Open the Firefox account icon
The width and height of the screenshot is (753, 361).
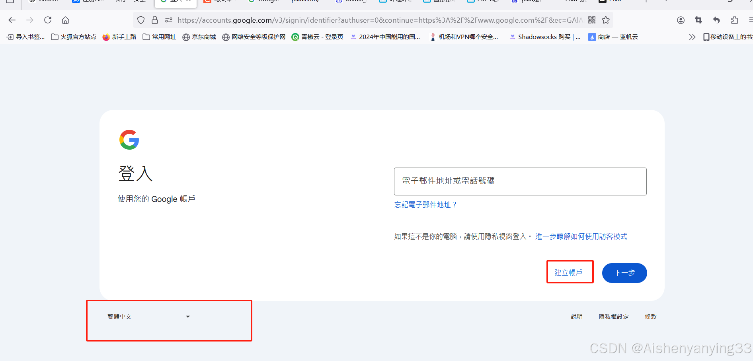(681, 20)
